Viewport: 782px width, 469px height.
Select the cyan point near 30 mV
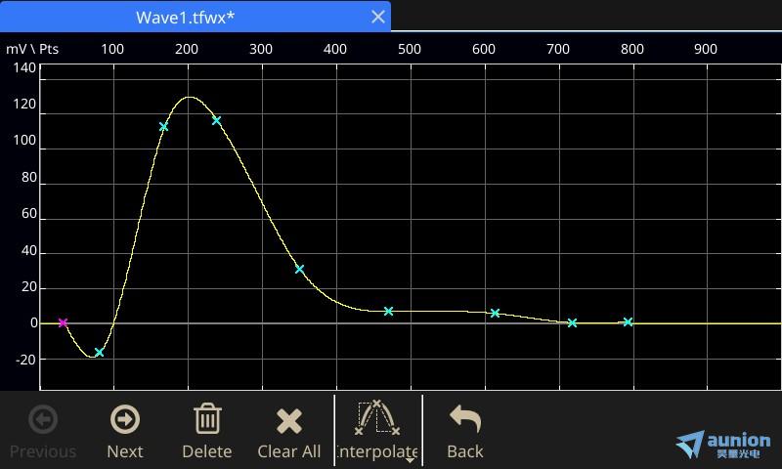click(x=299, y=270)
